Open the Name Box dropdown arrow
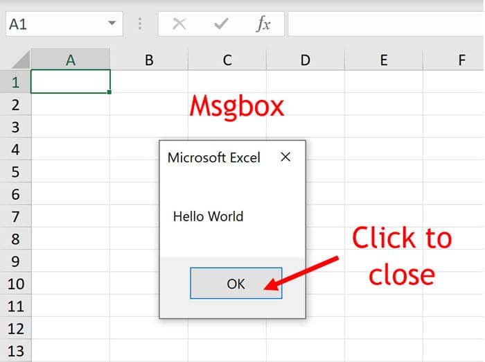 [x=112, y=23]
